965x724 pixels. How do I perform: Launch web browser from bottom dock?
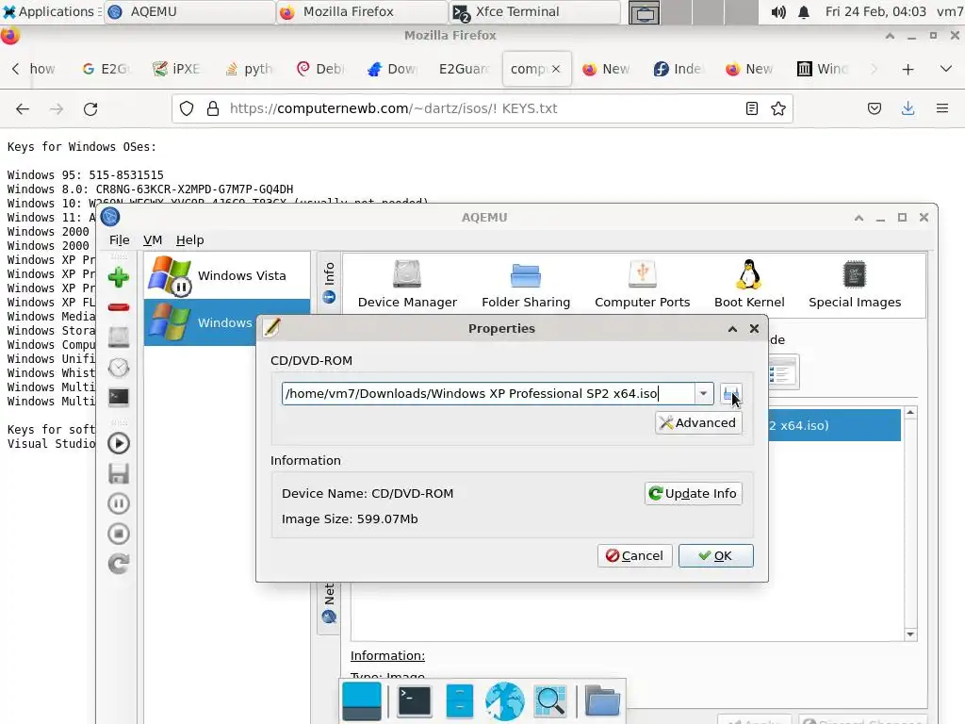[505, 700]
